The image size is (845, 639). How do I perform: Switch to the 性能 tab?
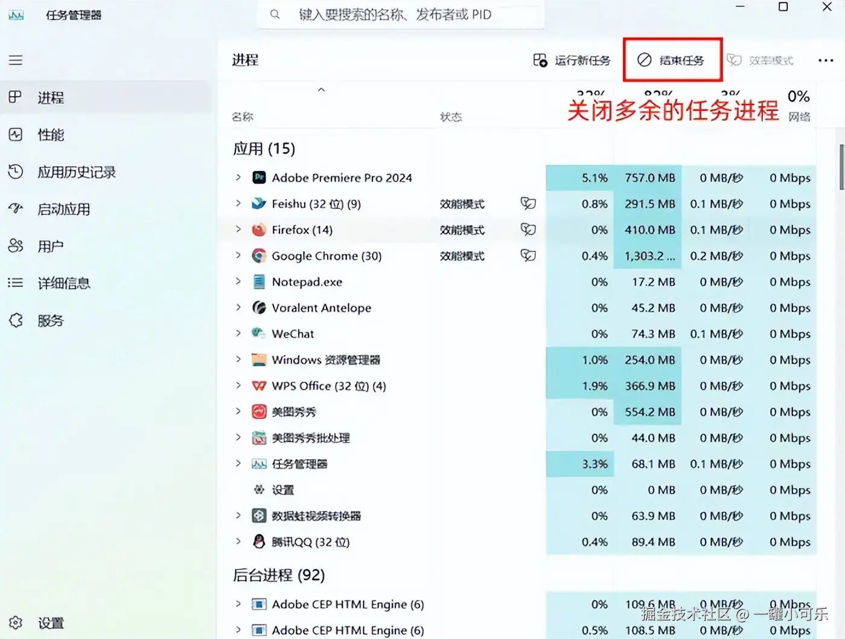pos(106,135)
